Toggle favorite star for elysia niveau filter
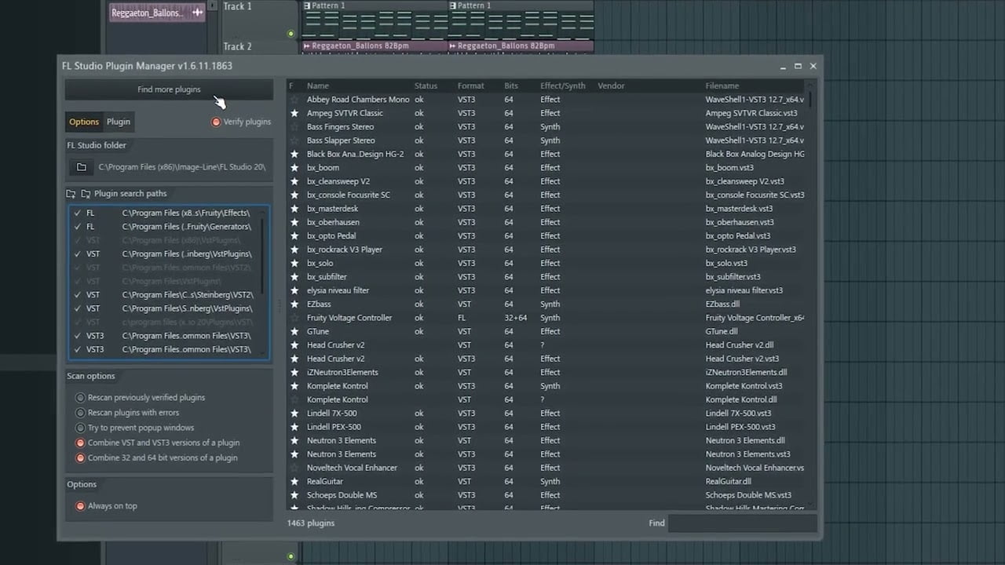Image resolution: width=1005 pixels, height=565 pixels. (294, 290)
